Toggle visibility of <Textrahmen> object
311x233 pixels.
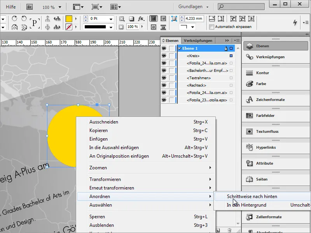click(x=164, y=78)
